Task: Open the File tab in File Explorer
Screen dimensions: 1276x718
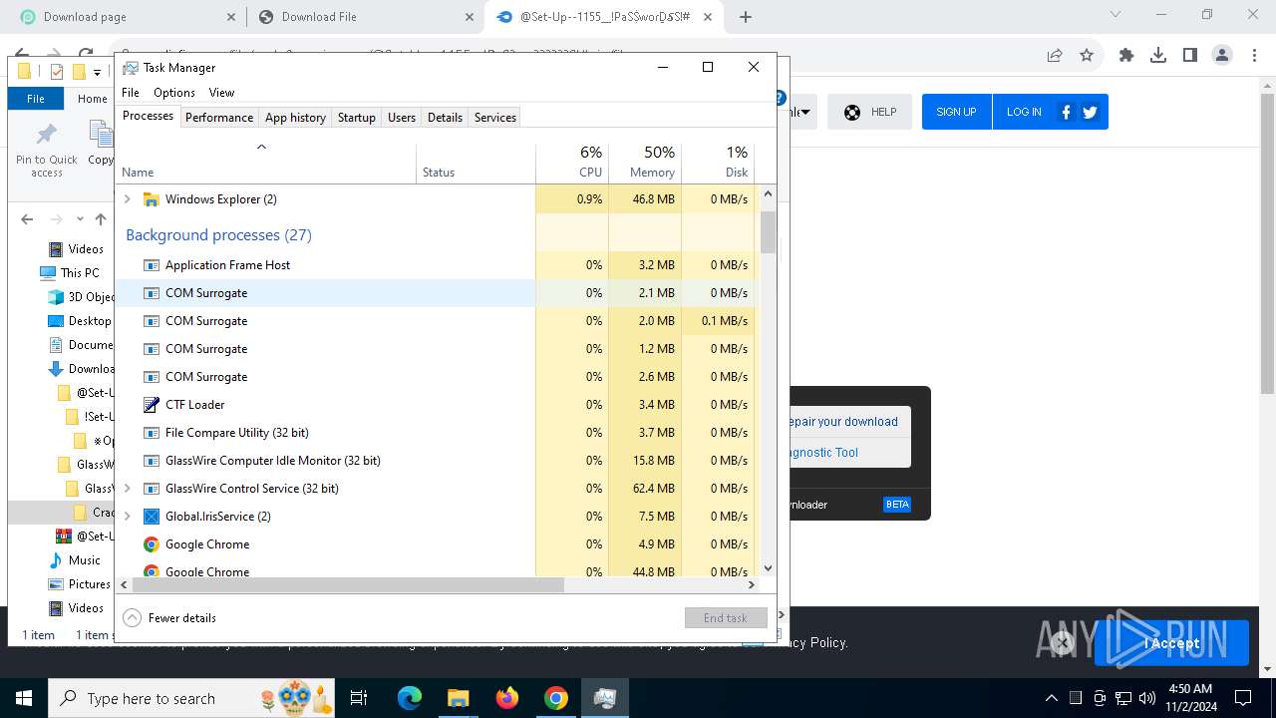Action: point(36,99)
